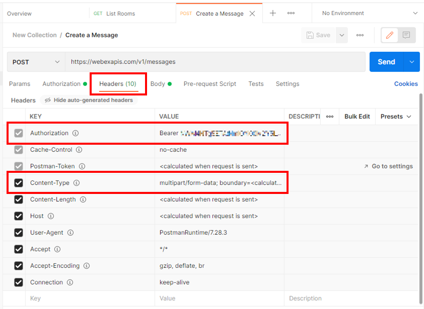Click the info icon next to User-Agent
The image size is (424, 309).
tap(70, 233)
